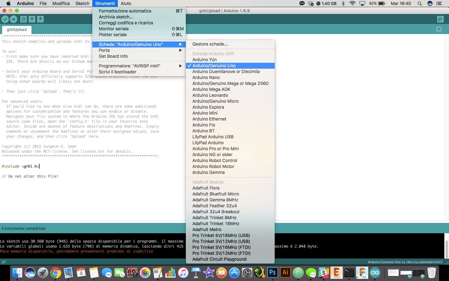Click the New sketch toolbar icon

point(23,19)
